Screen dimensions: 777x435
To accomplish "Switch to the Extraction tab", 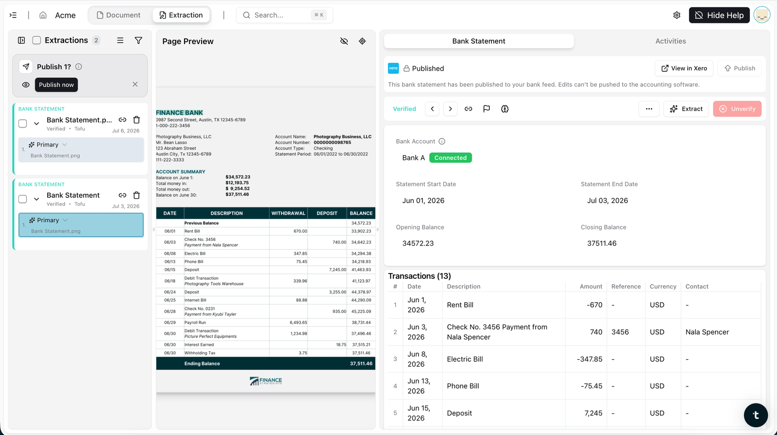I will pos(181,15).
